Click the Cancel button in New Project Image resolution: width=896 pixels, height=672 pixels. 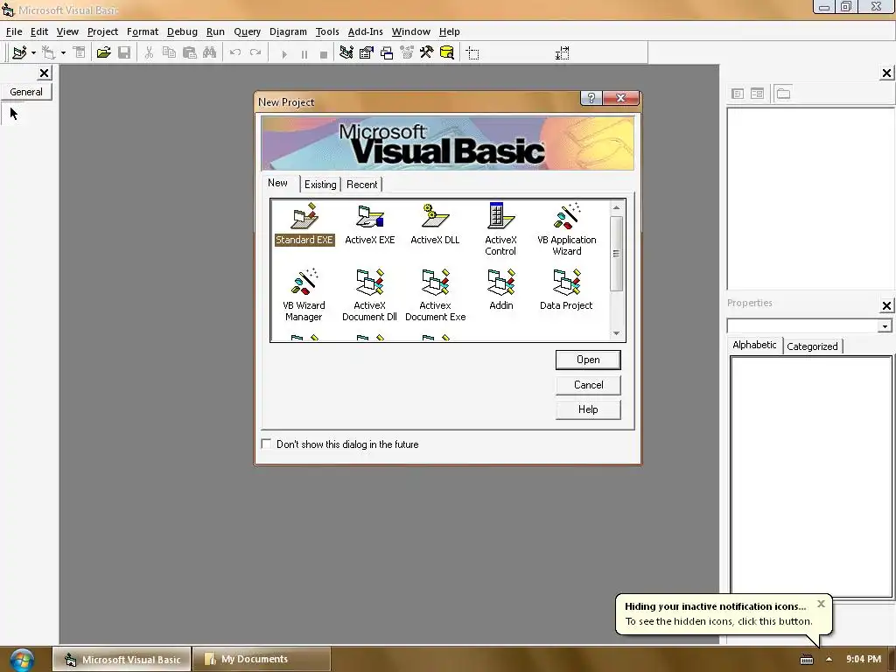(588, 385)
